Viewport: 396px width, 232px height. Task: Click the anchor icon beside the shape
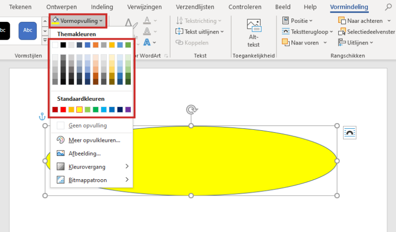click(42, 117)
